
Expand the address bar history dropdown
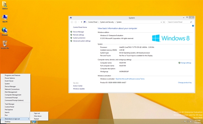161,22
